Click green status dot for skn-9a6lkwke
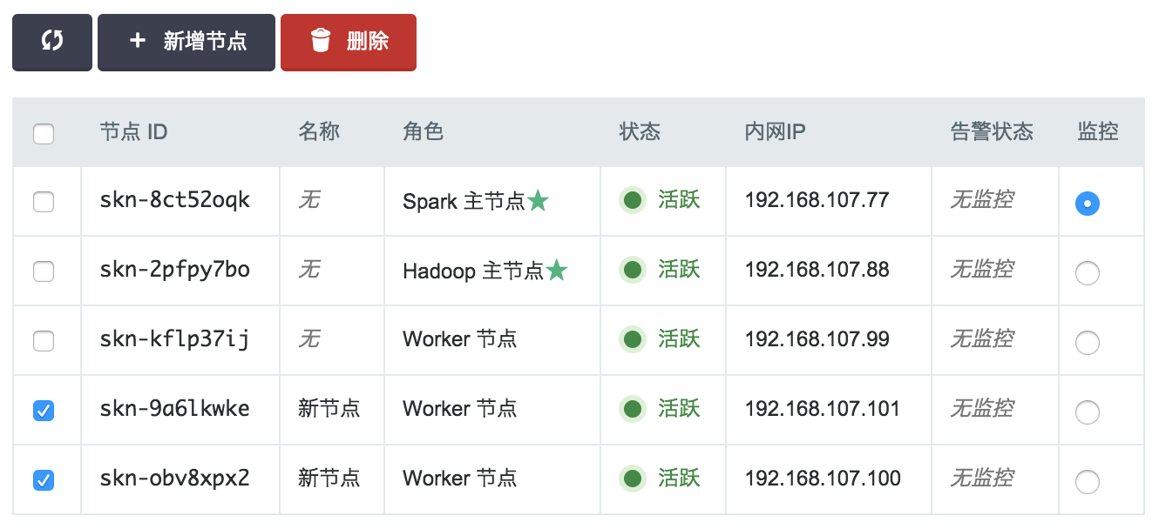 634,409
